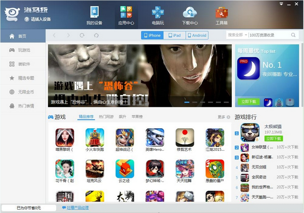Select 玩游戏 in the sidebar
Viewport: 304px width, 213px height.
[x=23, y=50]
